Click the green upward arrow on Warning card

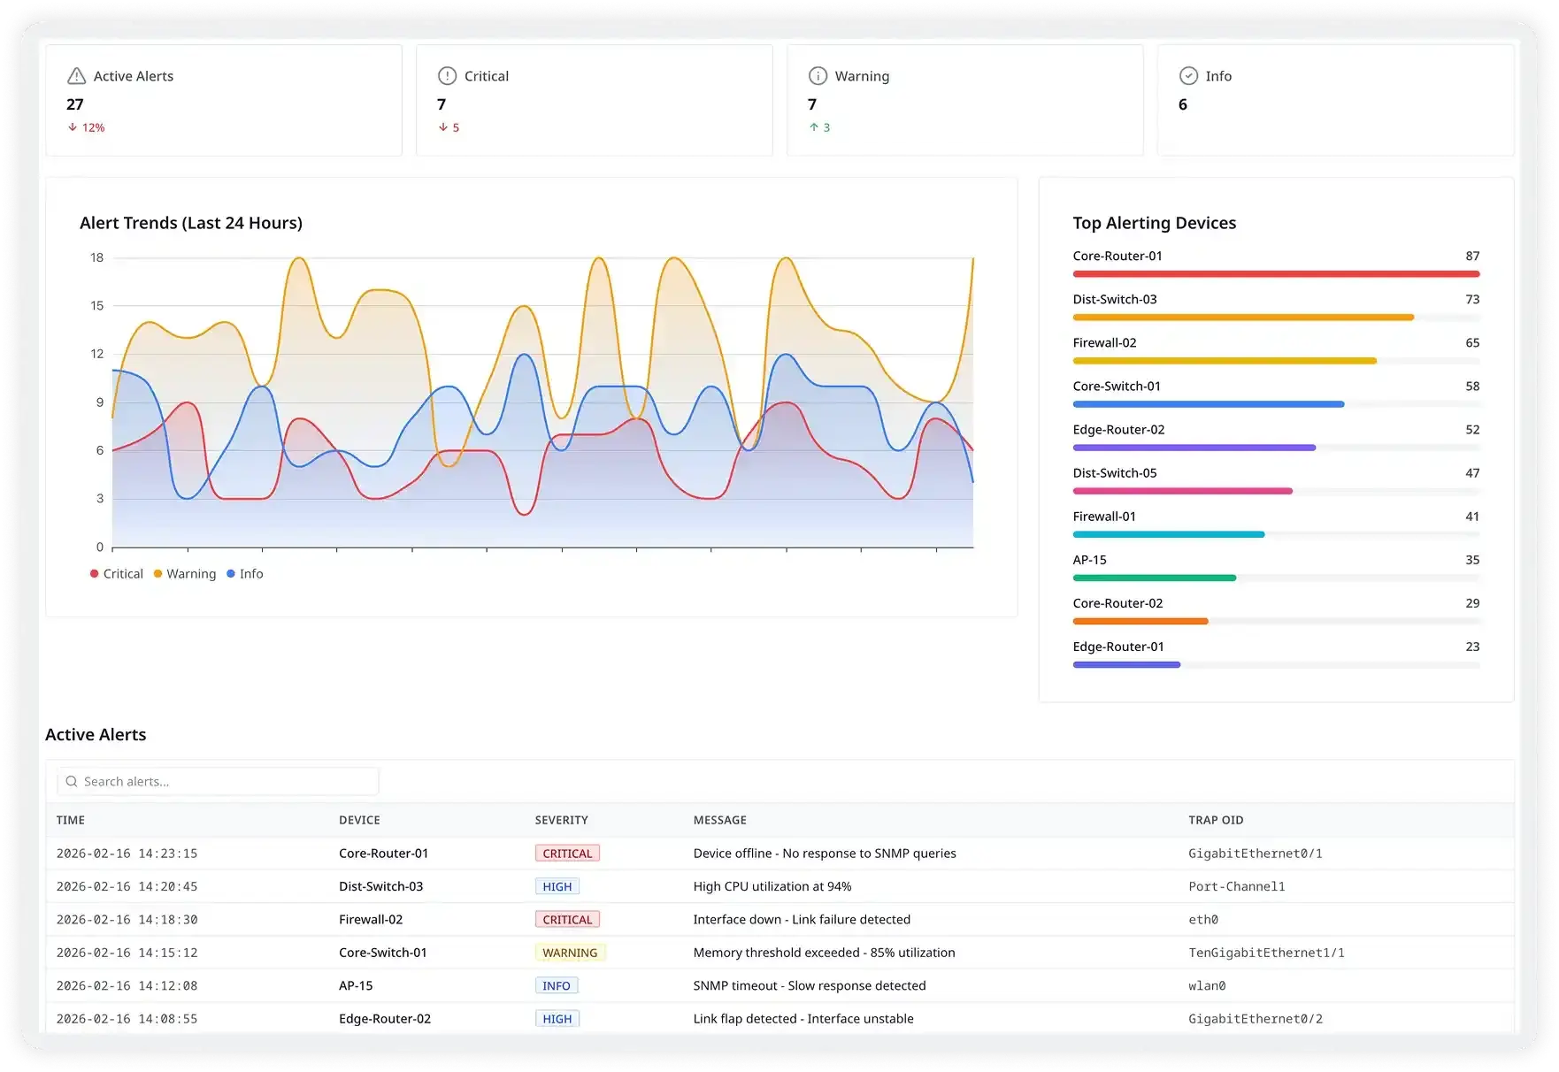point(813,127)
